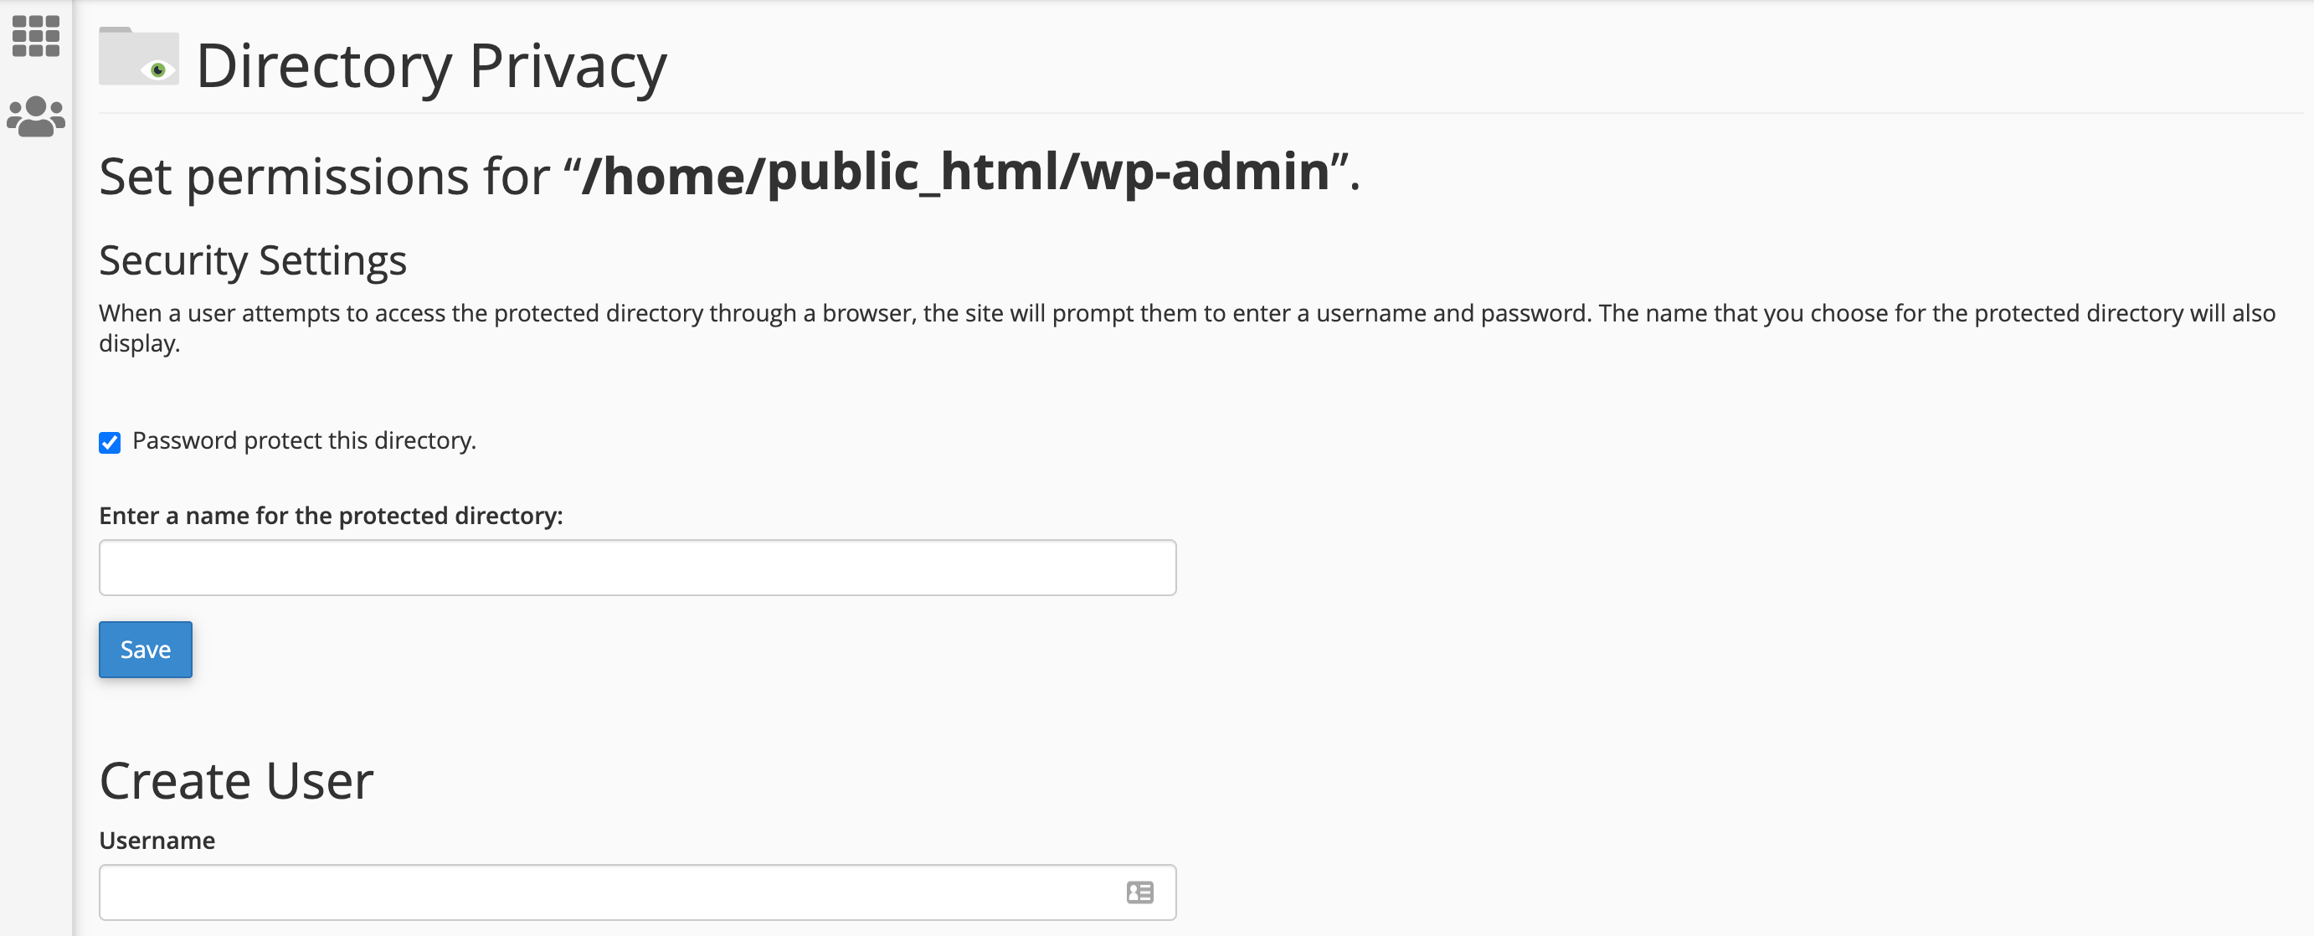Click empty area of left sidebar

click(x=35, y=539)
